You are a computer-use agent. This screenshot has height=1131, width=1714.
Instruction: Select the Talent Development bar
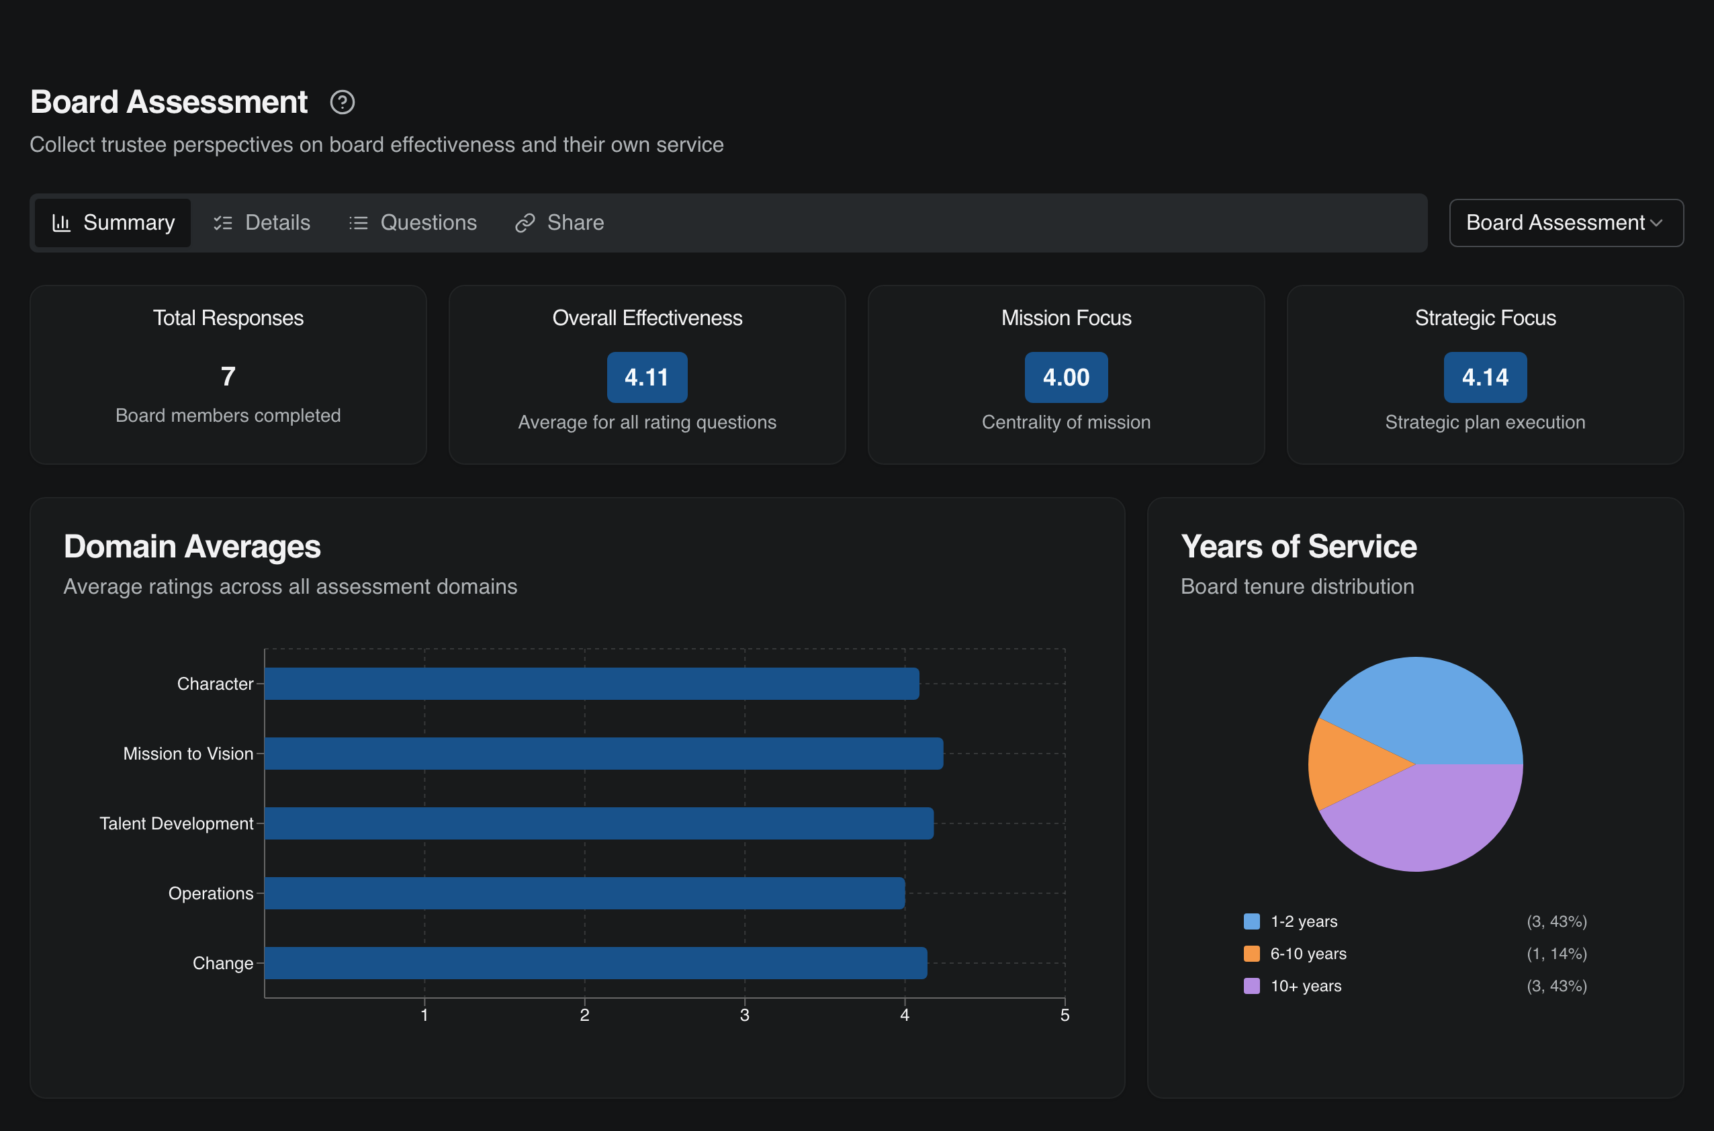600,823
